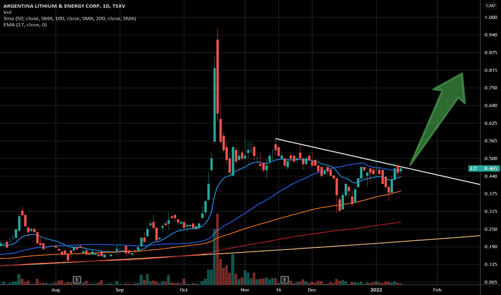This screenshot has height=295, width=501.
Task: Click the earnings 'E' marker near Nov 16
Action: [284, 280]
